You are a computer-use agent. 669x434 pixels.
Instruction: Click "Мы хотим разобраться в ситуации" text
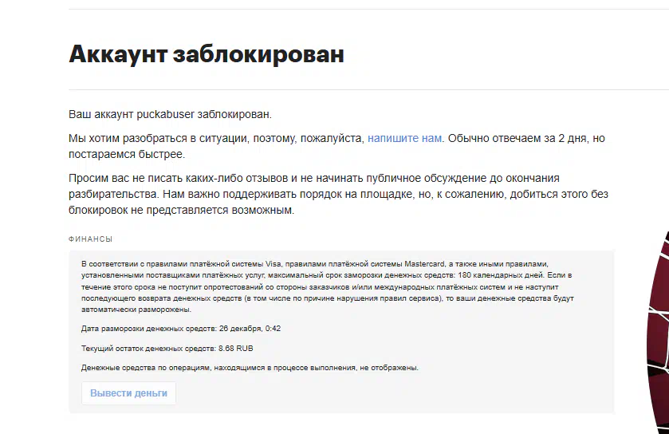pyautogui.click(x=159, y=138)
